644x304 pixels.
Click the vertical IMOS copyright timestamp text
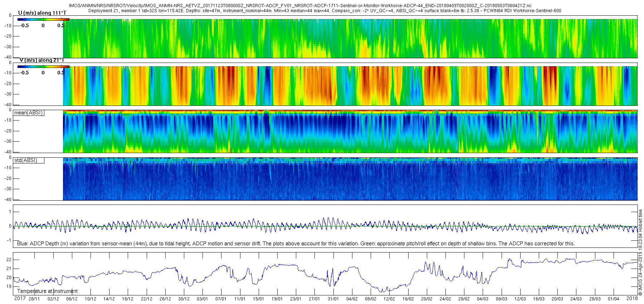tap(640, 252)
